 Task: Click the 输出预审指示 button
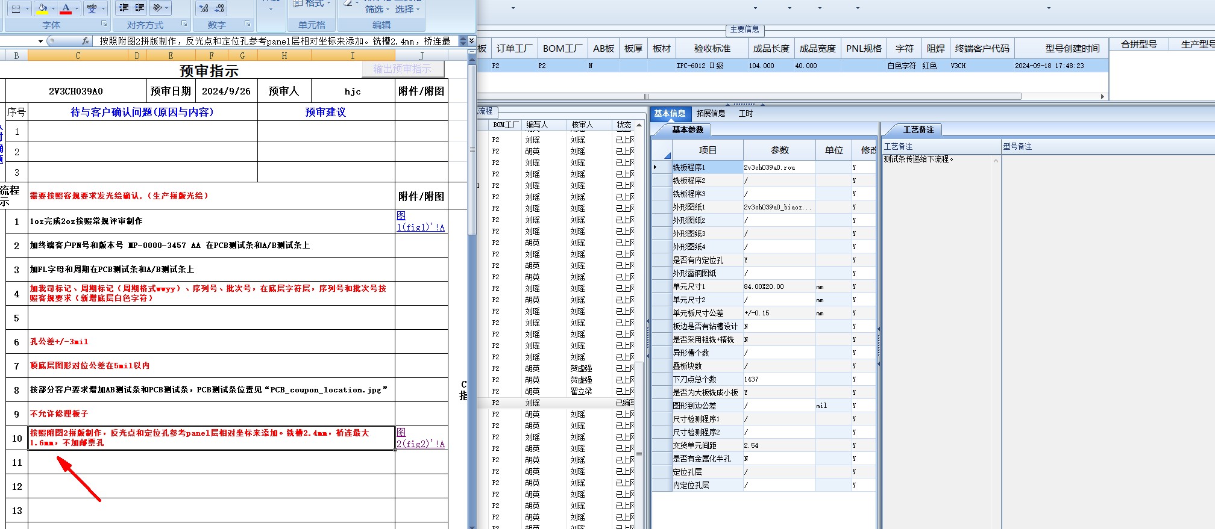point(403,69)
